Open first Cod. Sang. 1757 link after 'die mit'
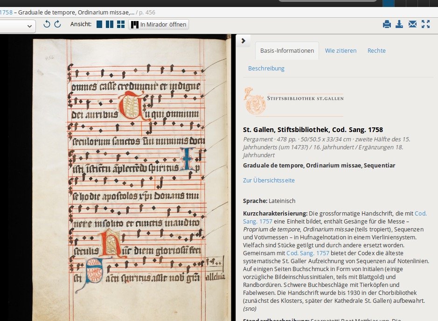The height and width of the screenshot is (321, 438). coord(421,213)
